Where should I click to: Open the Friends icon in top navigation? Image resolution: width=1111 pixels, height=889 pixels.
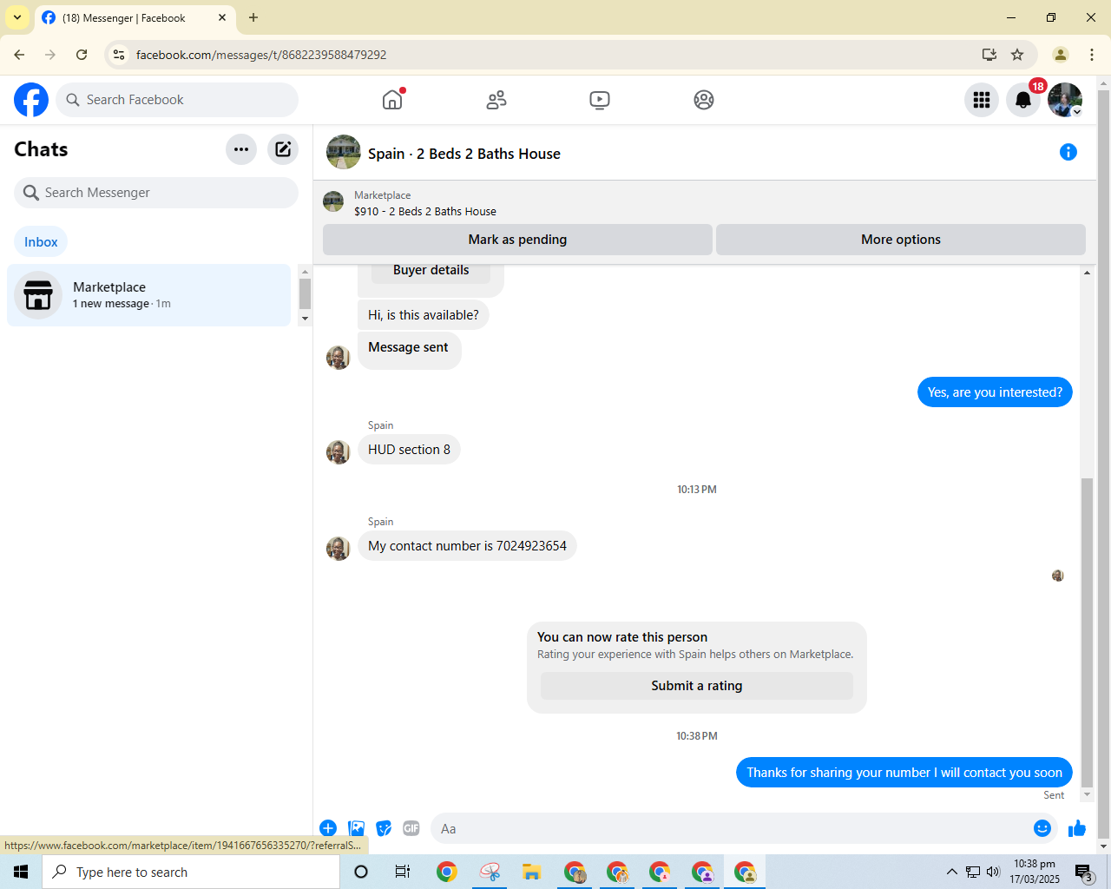(x=496, y=100)
